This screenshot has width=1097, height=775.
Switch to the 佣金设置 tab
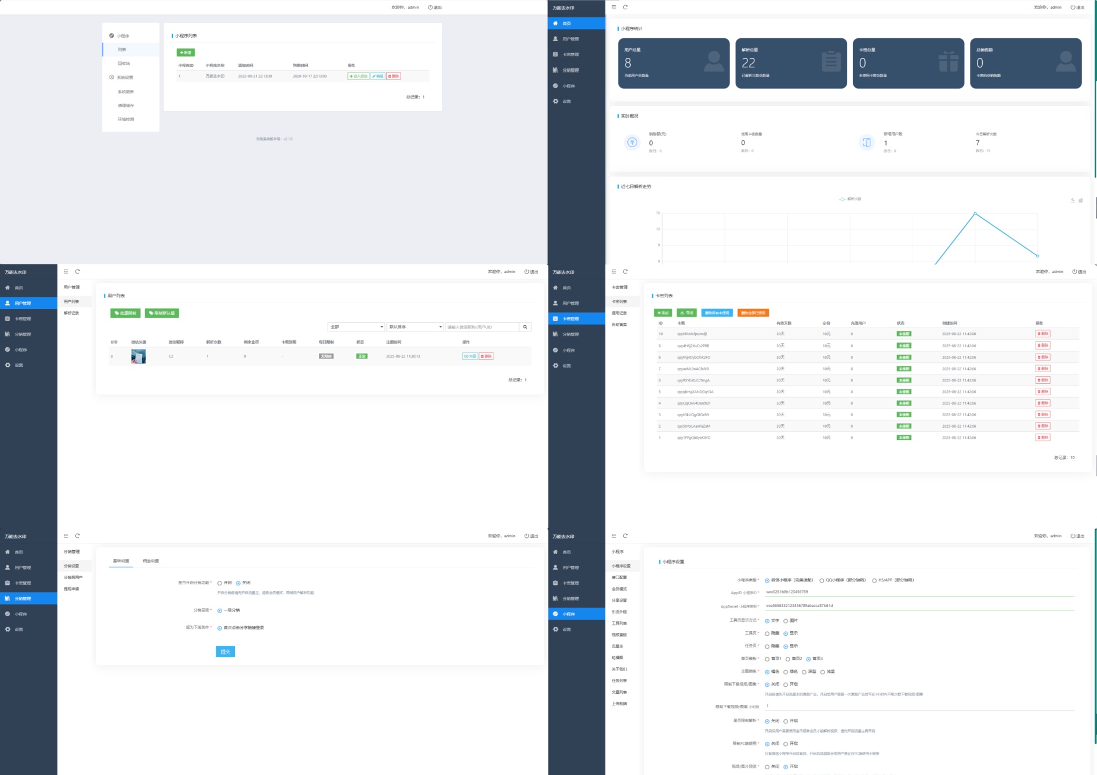(151, 561)
